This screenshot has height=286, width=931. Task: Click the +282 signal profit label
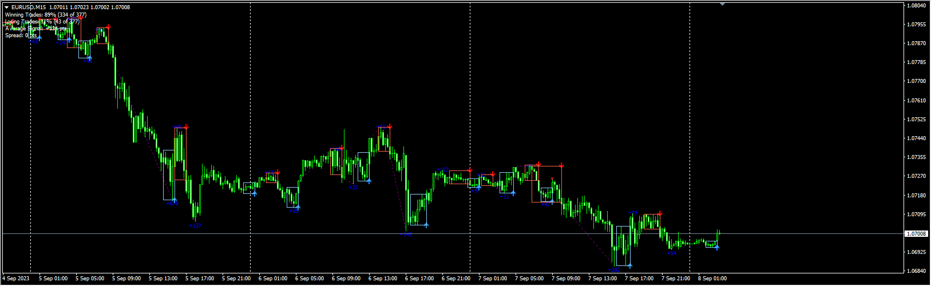pyautogui.click(x=615, y=269)
